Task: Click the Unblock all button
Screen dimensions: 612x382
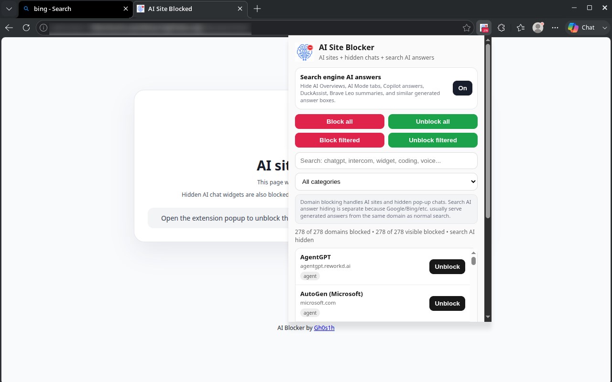Action: coord(433,121)
